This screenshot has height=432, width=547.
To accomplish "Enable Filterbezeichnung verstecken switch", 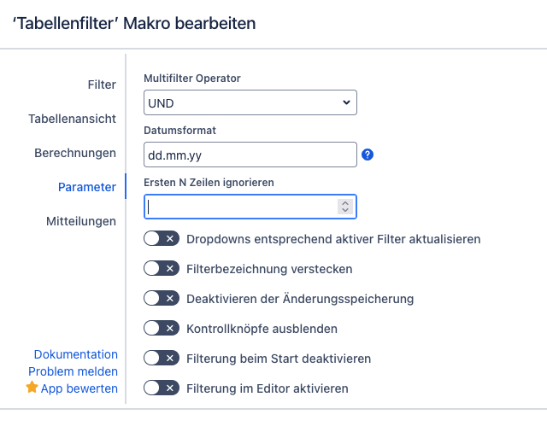I will [x=161, y=269].
